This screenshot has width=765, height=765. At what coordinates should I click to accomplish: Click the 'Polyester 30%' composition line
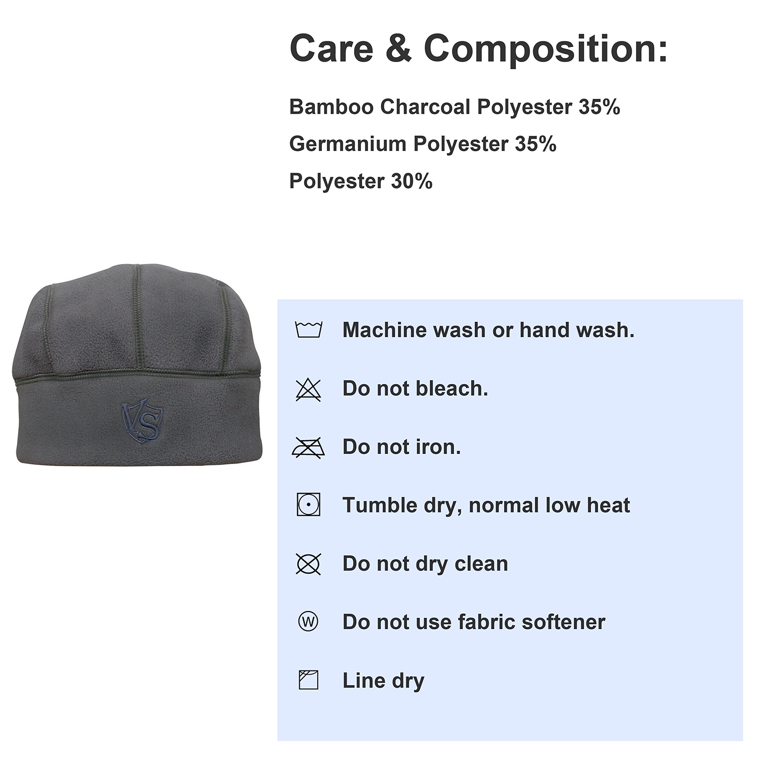coord(360,181)
